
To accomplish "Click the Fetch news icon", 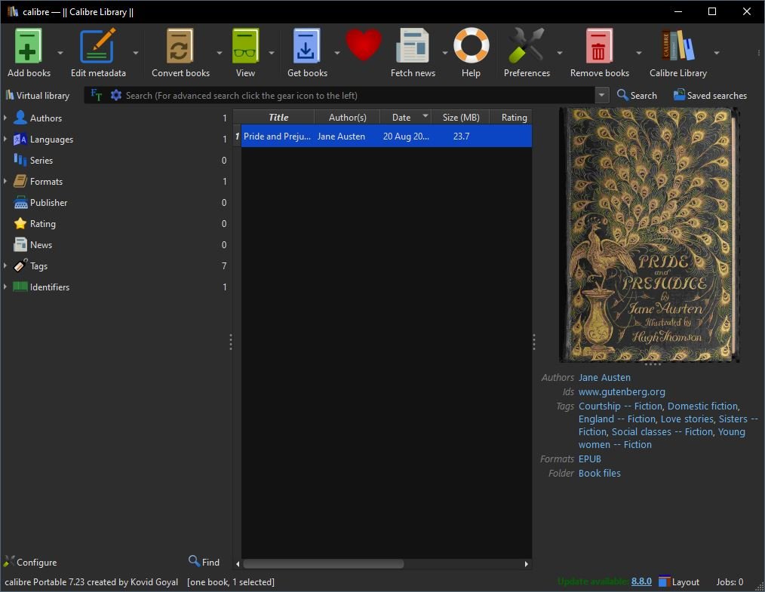I will pos(413,47).
